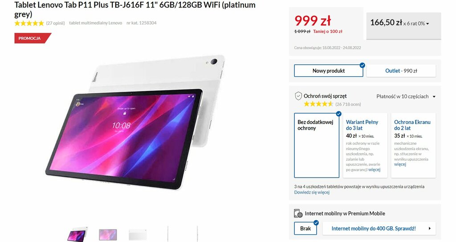Select the first tablet thumbnail image
This screenshot has width=456, height=242.
pos(77,234)
